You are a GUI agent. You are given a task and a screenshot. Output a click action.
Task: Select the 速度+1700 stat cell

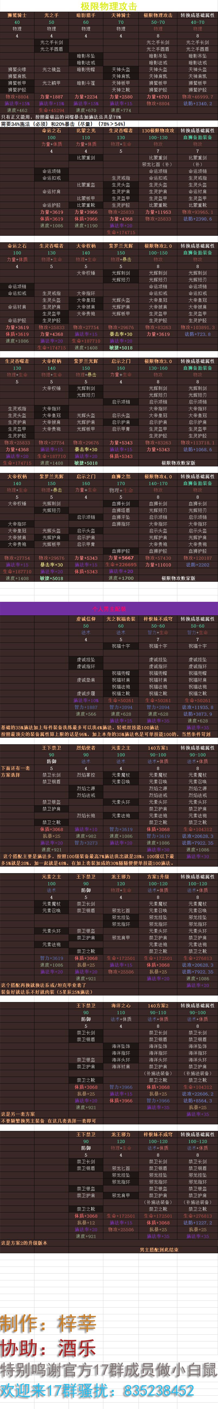tap(121, 578)
